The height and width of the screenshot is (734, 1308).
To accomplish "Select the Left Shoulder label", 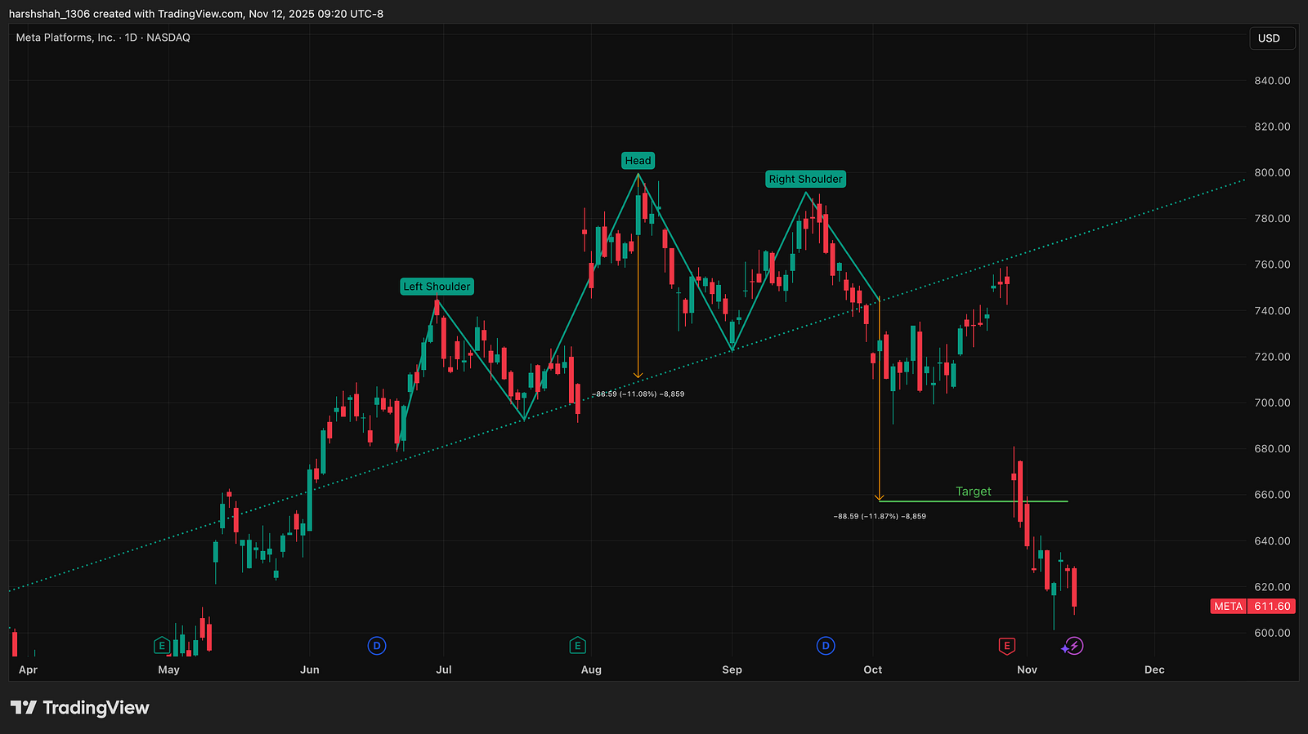I will click(437, 287).
